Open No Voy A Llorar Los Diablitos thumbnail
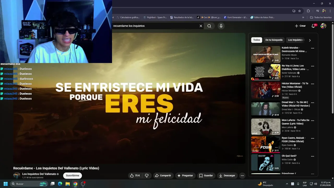This screenshot has height=188, width=334. 266,72
